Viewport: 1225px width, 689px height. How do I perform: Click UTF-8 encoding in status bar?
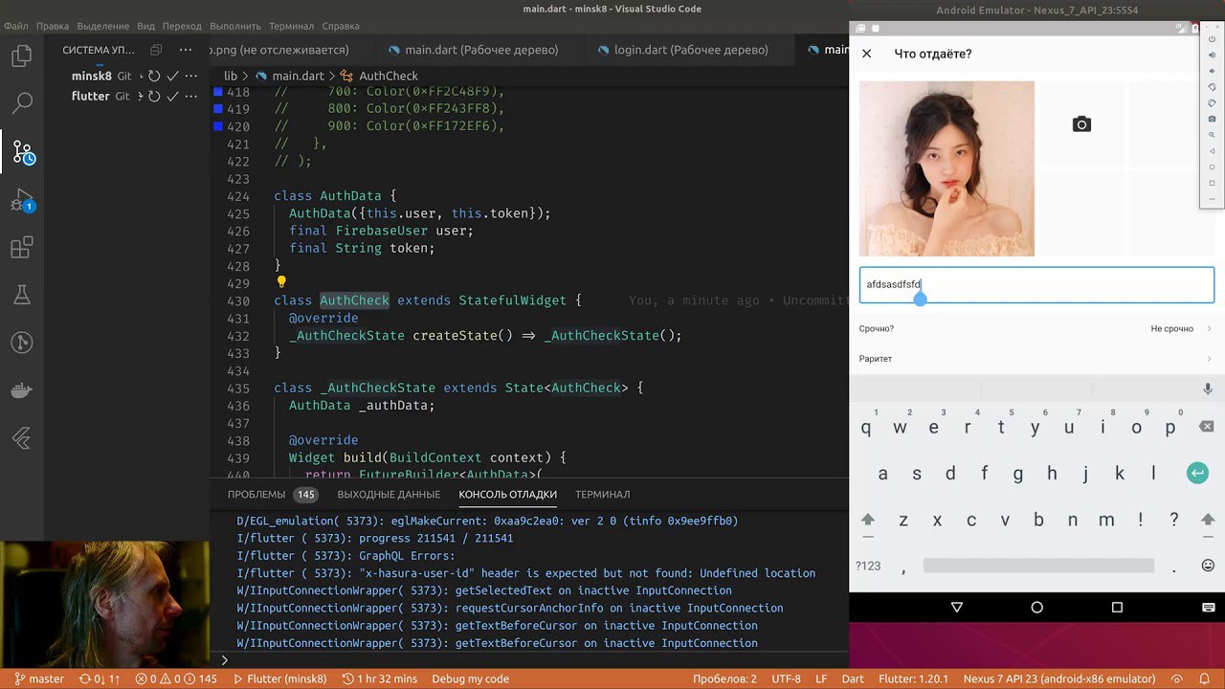click(786, 678)
